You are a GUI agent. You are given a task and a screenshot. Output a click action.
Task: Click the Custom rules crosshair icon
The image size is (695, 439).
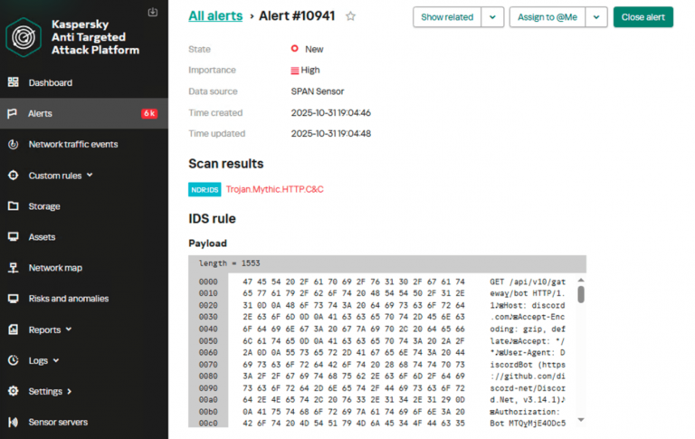coord(14,176)
